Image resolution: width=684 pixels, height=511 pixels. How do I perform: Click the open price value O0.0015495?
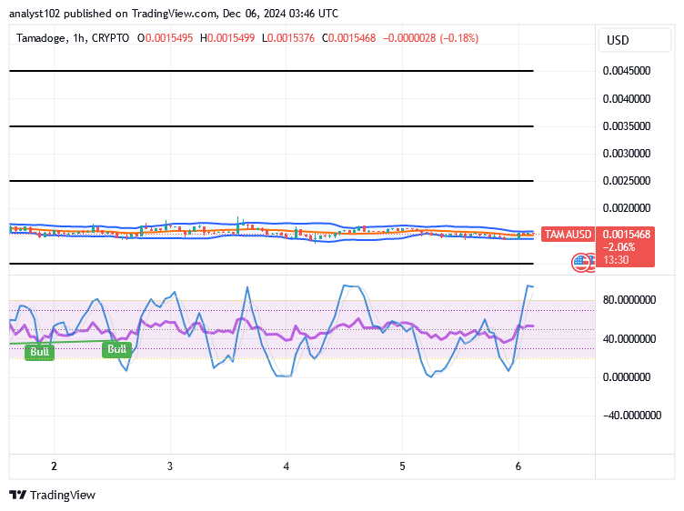pos(165,38)
